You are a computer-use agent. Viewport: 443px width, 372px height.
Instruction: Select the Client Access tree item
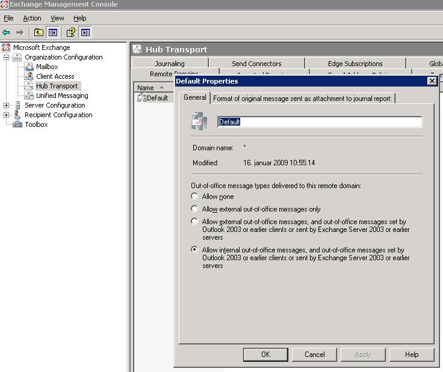point(55,76)
